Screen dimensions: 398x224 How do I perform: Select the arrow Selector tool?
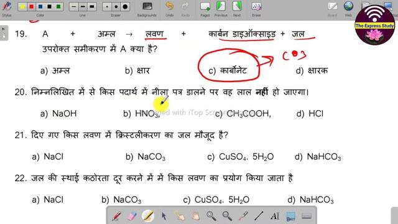pyautogui.click(x=164, y=216)
